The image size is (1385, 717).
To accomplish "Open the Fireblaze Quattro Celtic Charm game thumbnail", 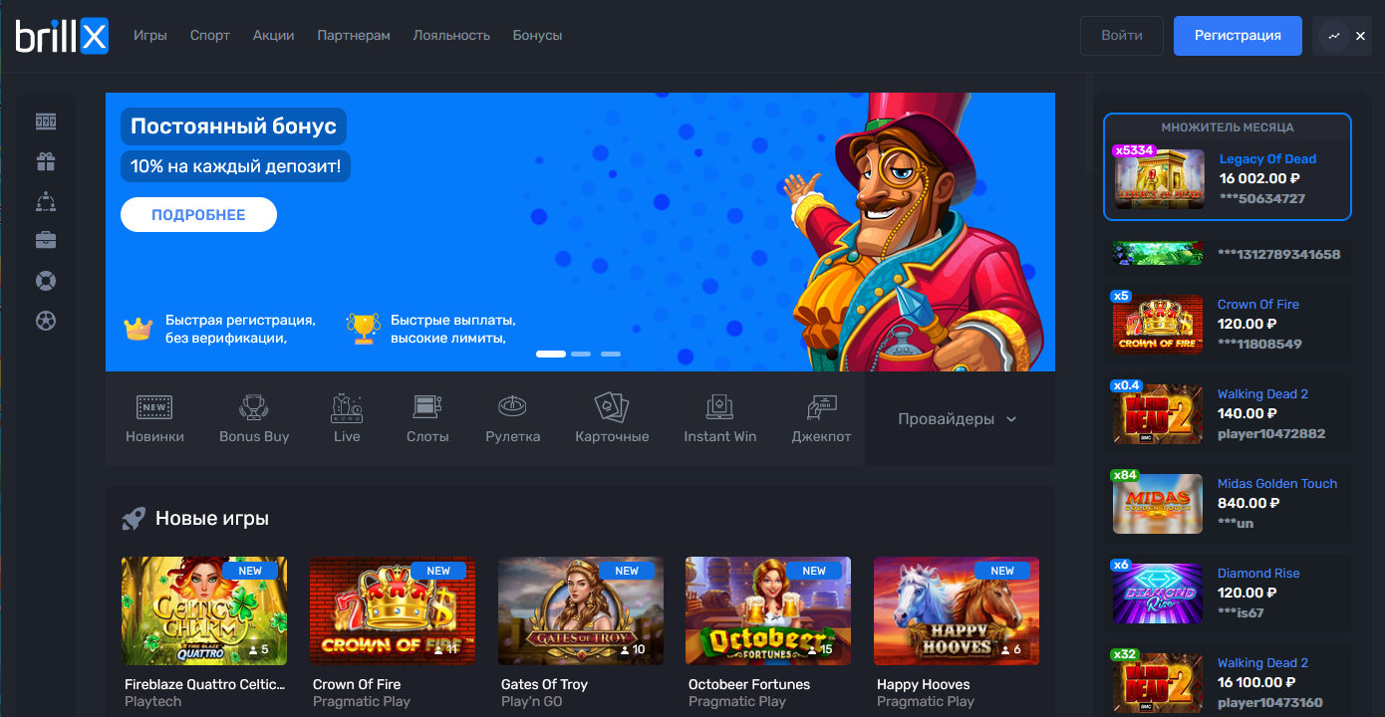I will click(204, 610).
